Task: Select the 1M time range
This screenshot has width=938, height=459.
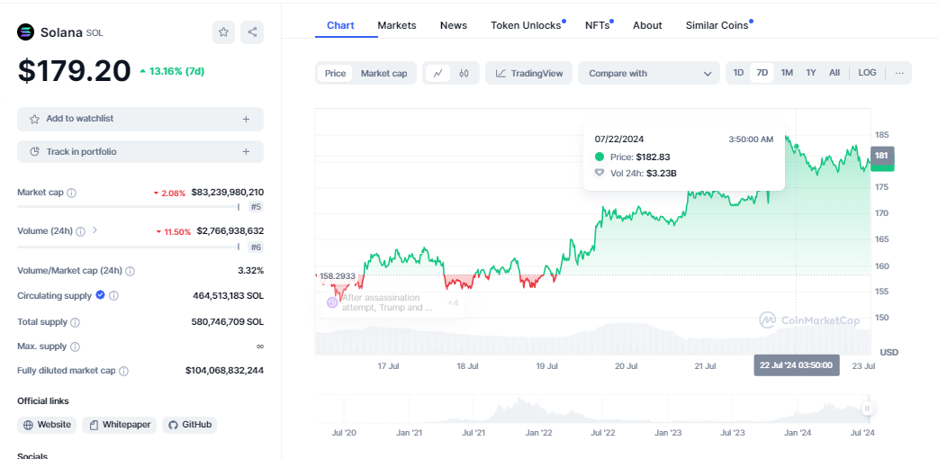Action: 787,73
